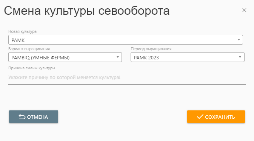
Task: Click the Период выращивания field label
Action: point(151,49)
